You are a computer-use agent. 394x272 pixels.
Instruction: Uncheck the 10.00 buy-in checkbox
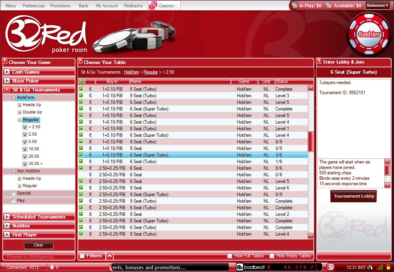pyautogui.click(x=25, y=149)
